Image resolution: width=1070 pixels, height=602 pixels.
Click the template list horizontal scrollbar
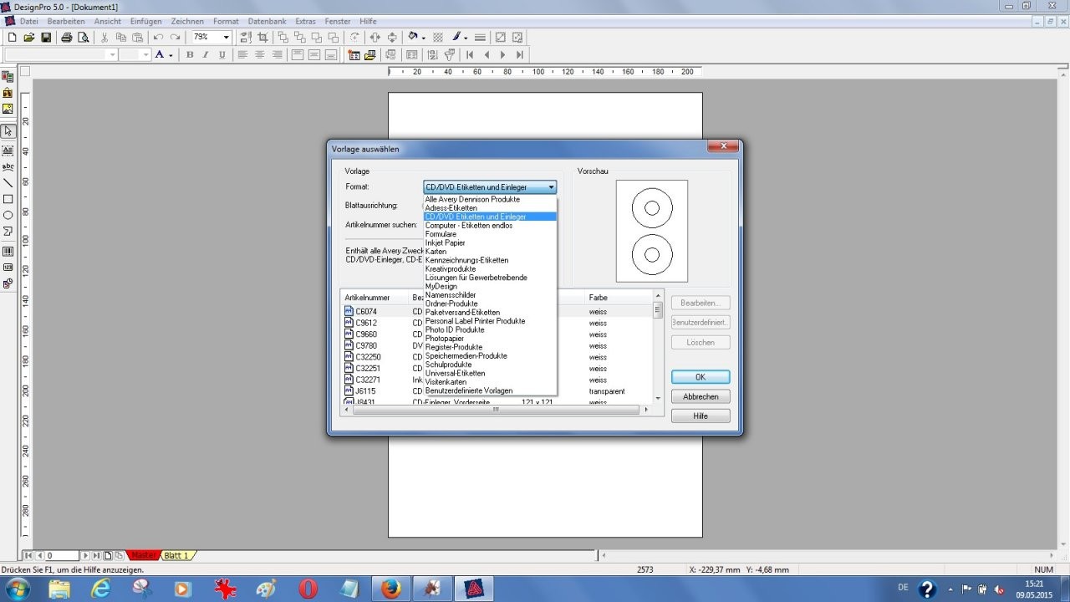[x=495, y=410]
